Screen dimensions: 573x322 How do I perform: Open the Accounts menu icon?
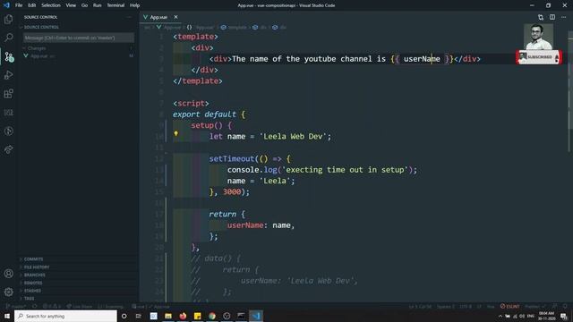(8, 274)
